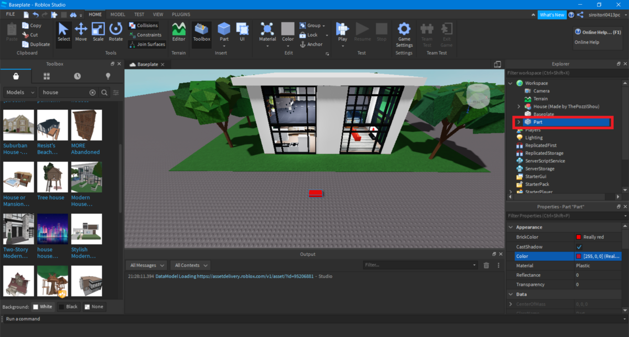Open the Group dropdown arrow

[x=324, y=26]
